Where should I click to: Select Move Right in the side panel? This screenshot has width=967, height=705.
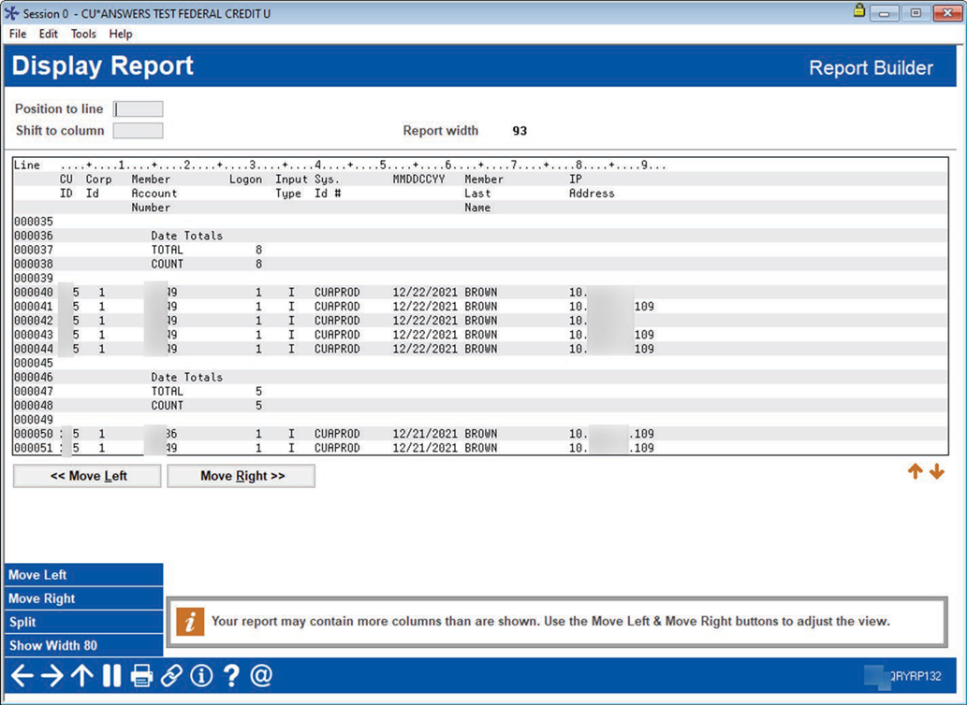83,597
